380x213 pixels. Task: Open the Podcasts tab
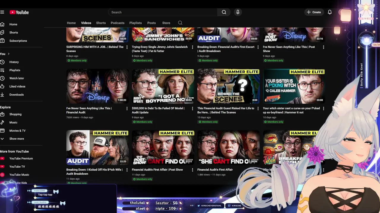(118, 23)
